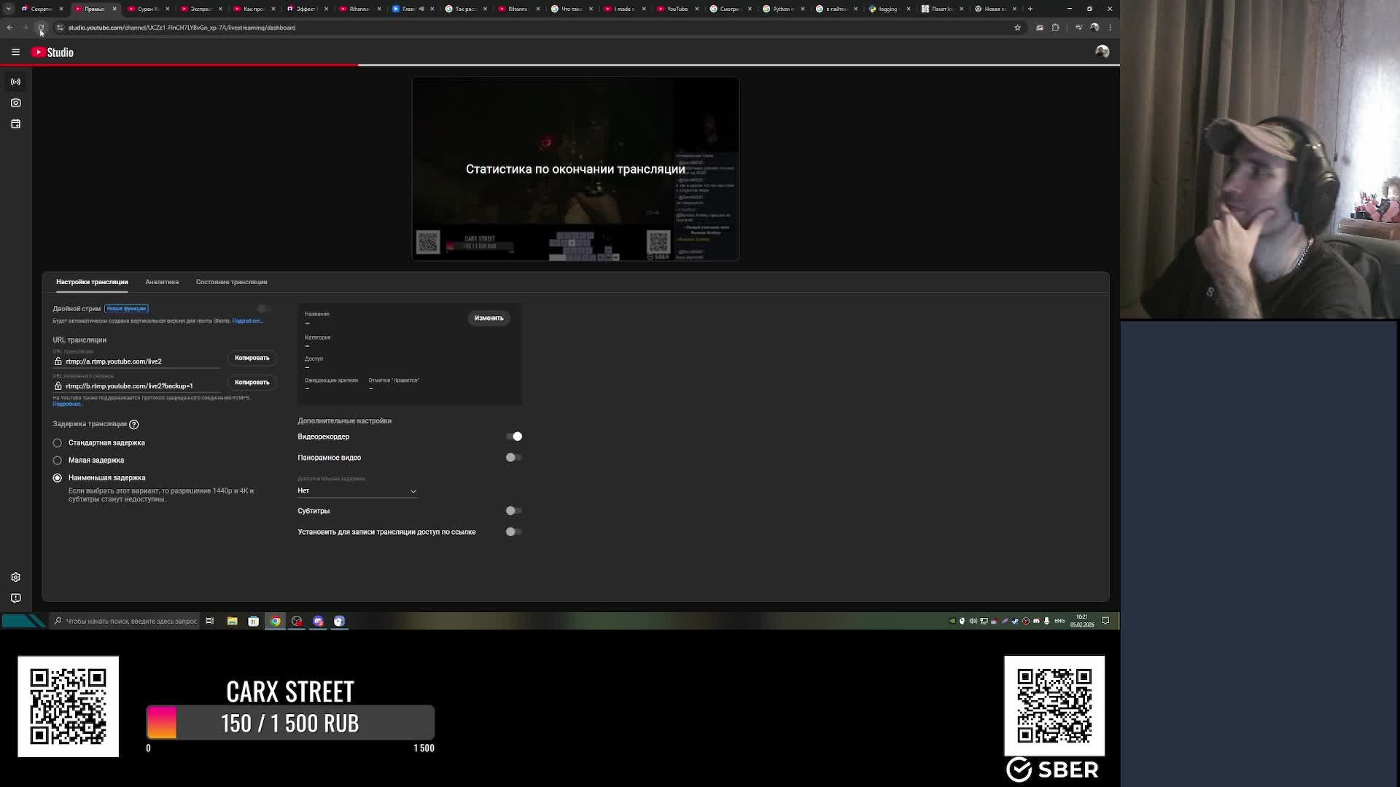Viewport: 1400px width, 787px height.
Task: Enable the Панорамное видео switch
Action: (514, 458)
